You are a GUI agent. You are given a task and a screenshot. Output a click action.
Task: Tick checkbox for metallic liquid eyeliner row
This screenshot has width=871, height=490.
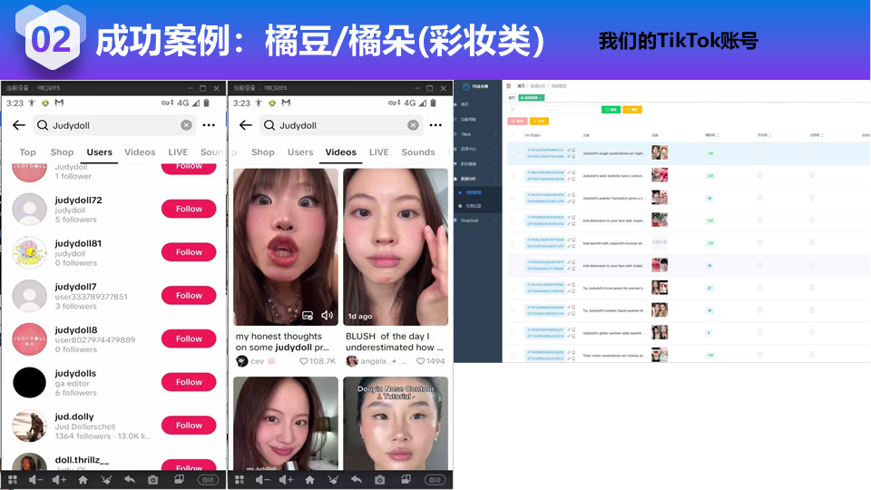512,310
